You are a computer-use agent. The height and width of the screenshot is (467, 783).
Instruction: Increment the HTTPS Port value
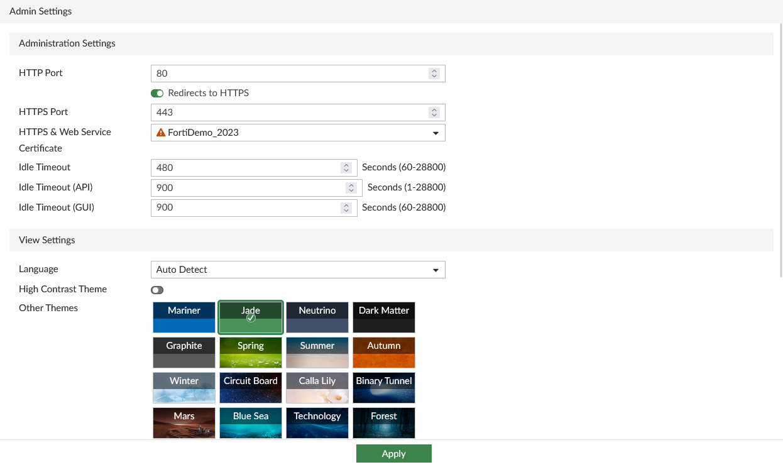tap(434, 109)
